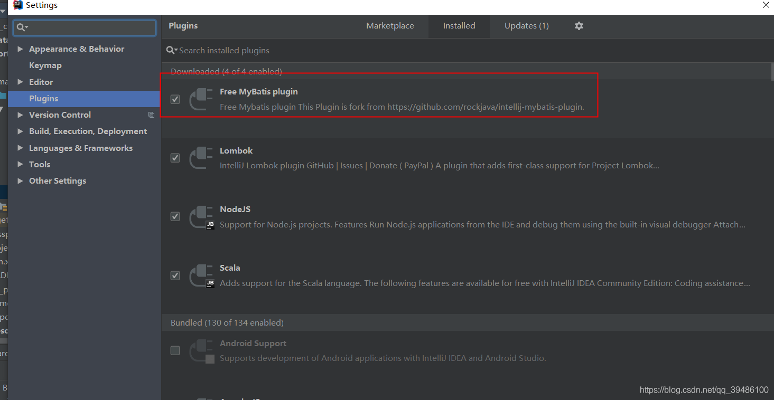
Task: Click the Other Settings label
Action: click(x=58, y=180)
